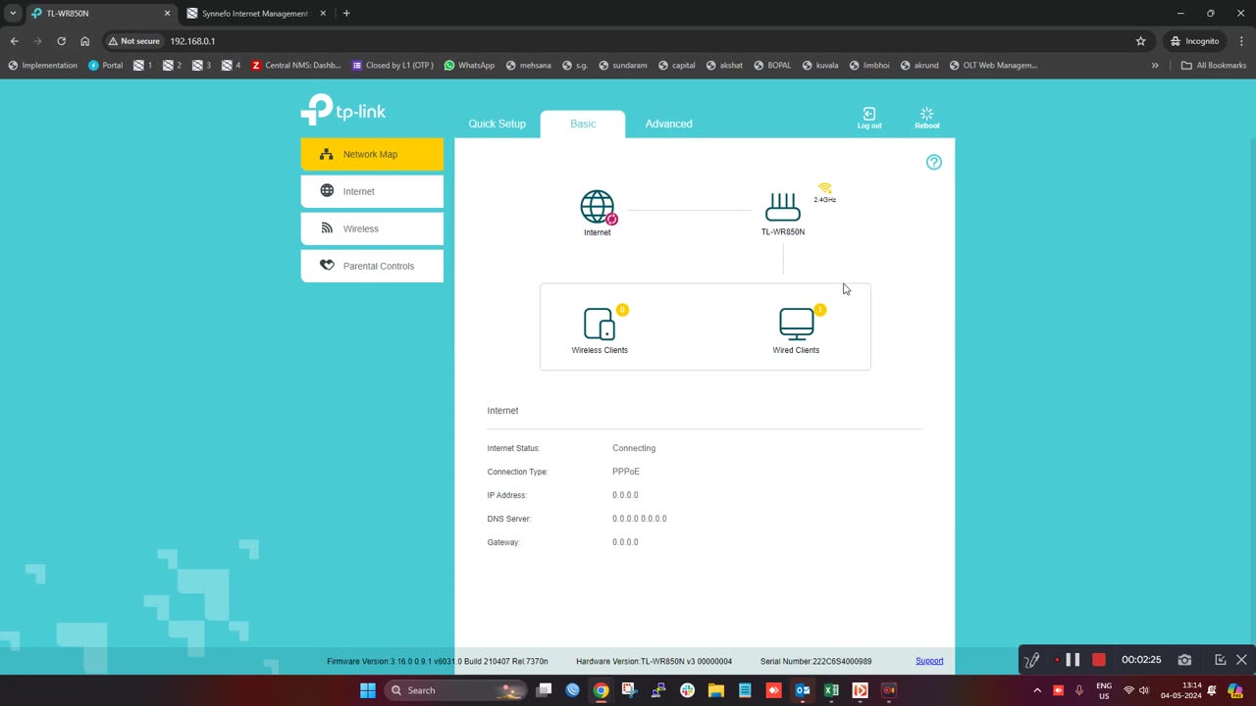The height and width of the screenshot is (706, 1256).
Task: Open the All Bookmarks folder
Action: 1214,66
